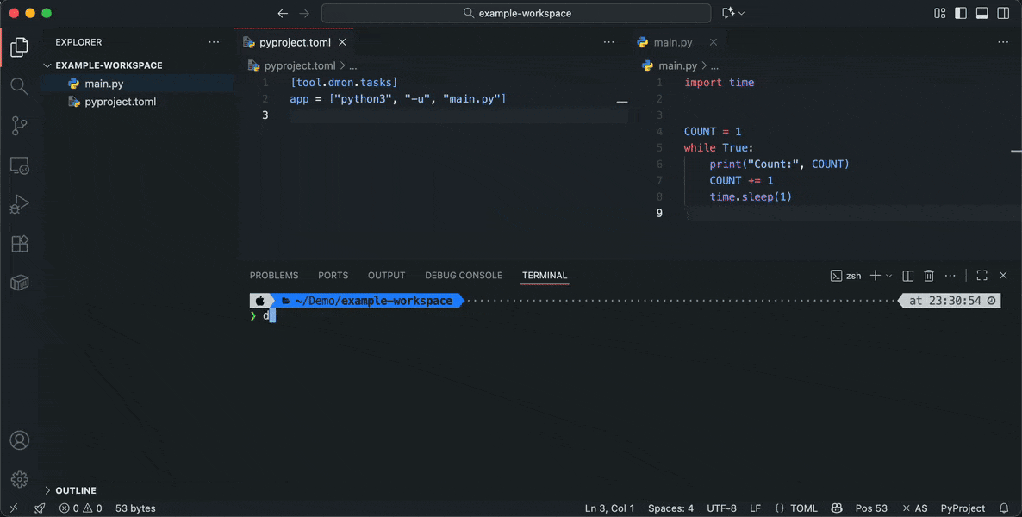Toggle the bottom panel visibility
1022x517 pixels.
(x=981, y=13)
